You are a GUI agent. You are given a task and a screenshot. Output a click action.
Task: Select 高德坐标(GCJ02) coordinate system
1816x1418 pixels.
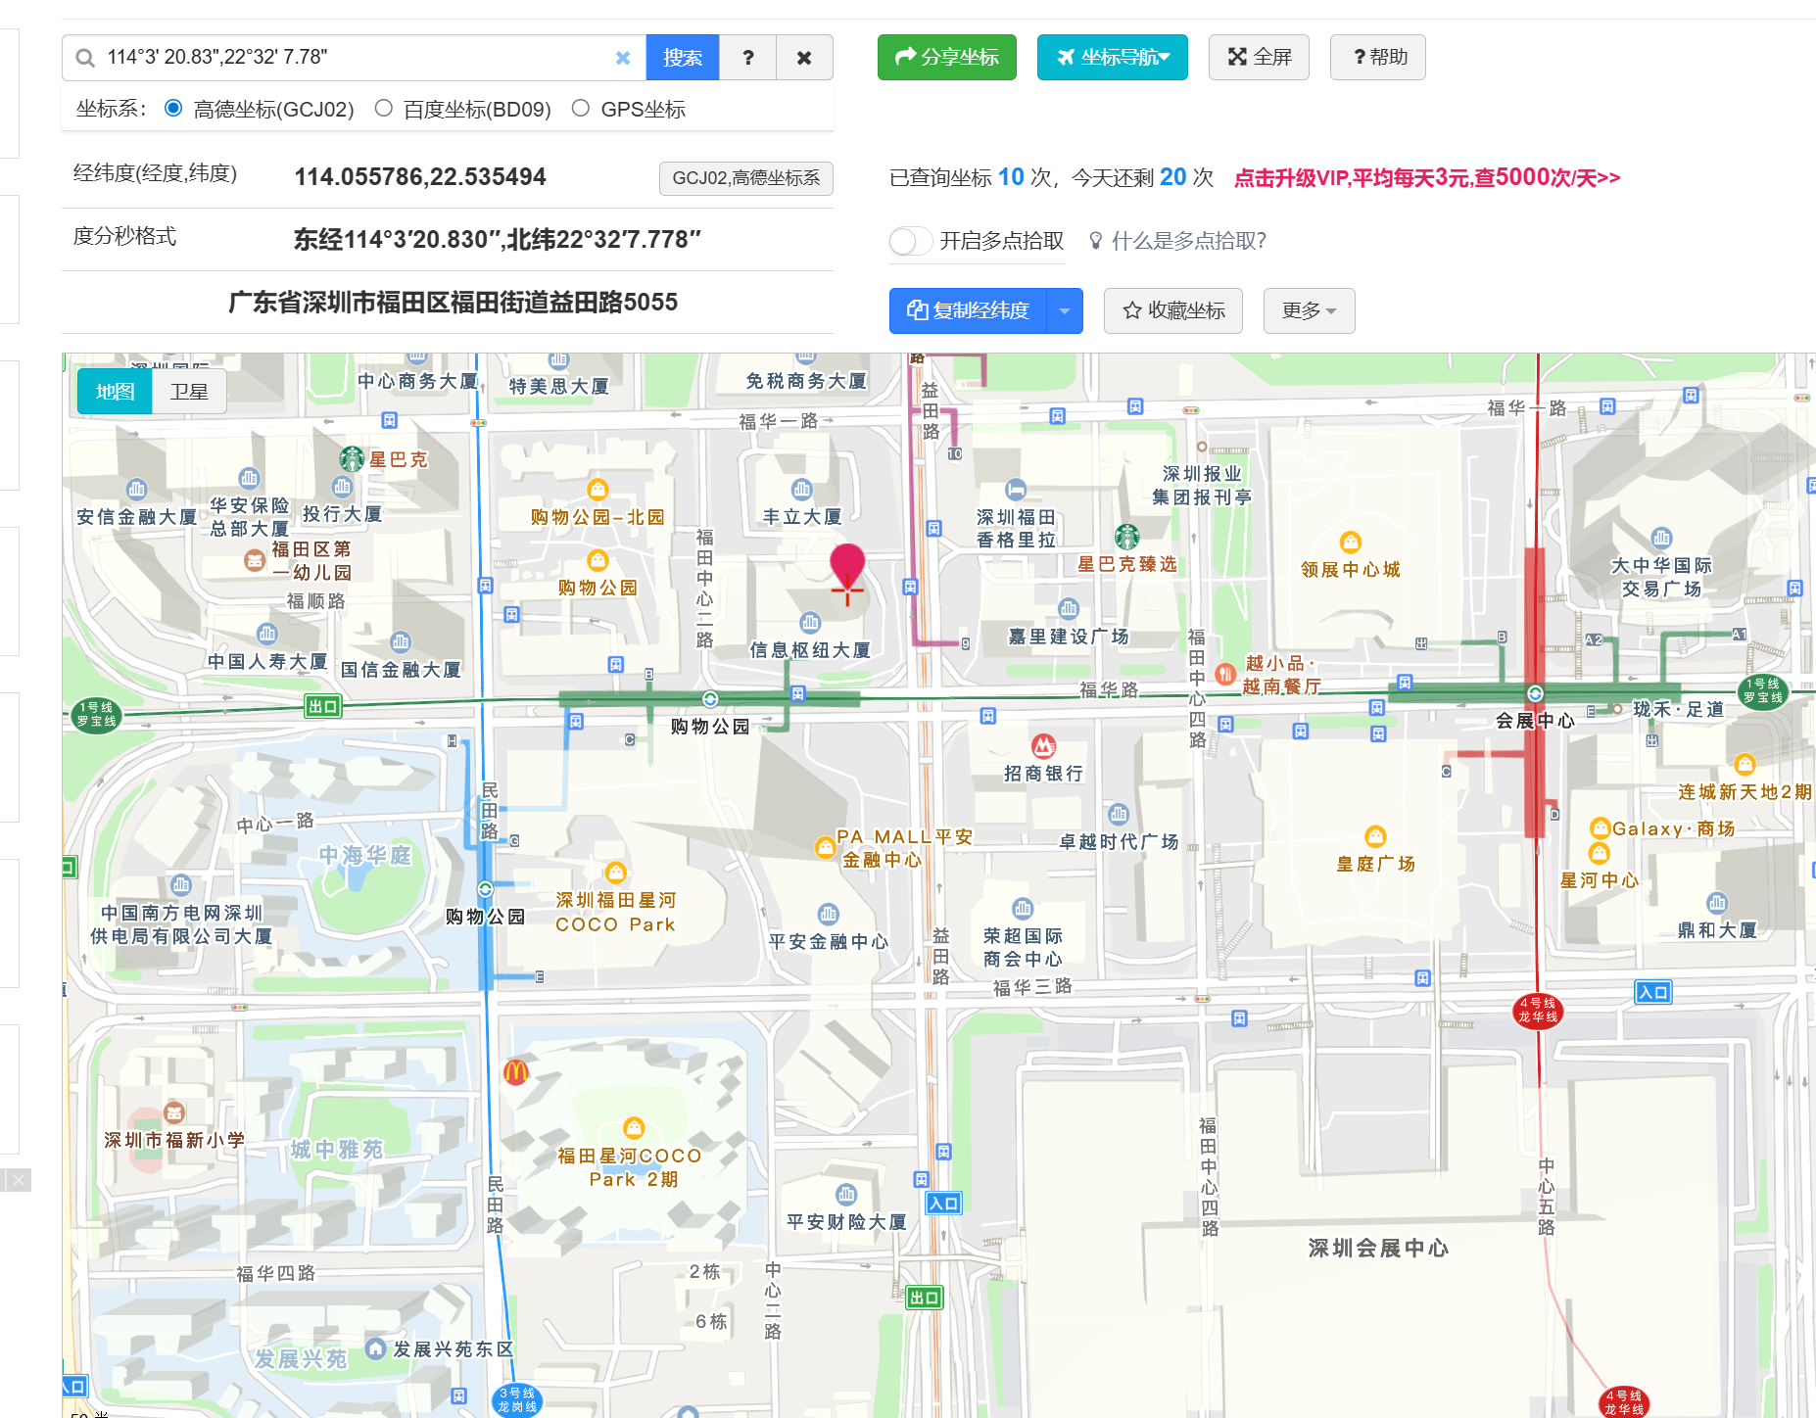tap(173, 109)
